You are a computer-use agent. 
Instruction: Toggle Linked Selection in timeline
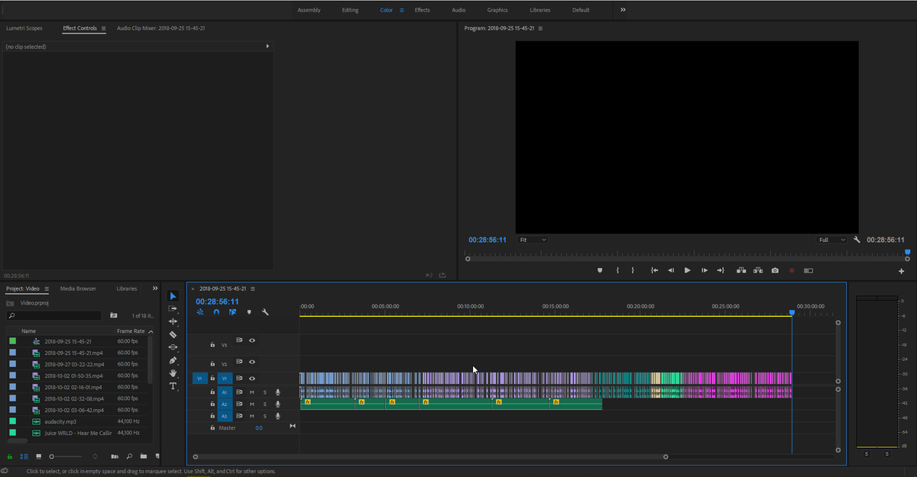coord(232,312)
